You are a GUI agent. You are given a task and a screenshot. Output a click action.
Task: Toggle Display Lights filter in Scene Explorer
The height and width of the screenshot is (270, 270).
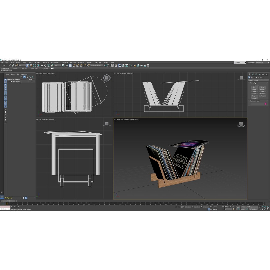(5, 85)
